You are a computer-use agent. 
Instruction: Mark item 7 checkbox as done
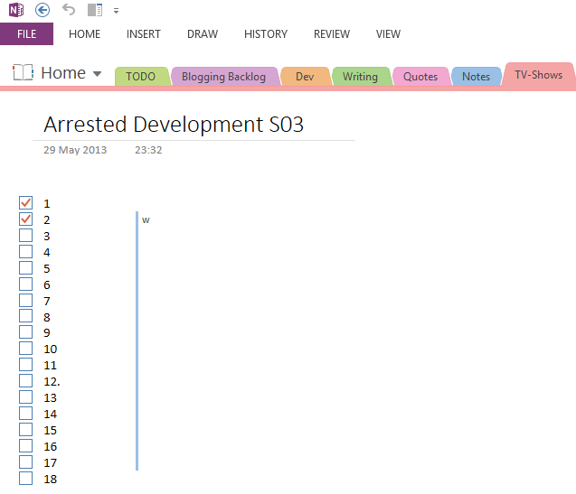[x=25, y=300]
